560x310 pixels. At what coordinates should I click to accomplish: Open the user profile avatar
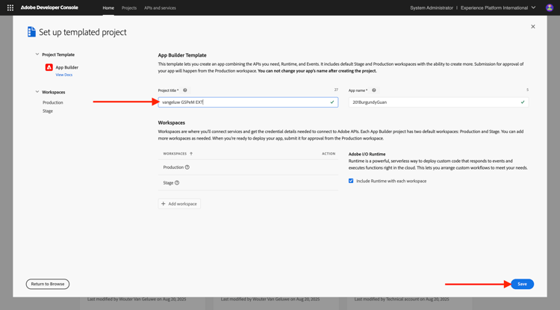[x=550, y=7]
